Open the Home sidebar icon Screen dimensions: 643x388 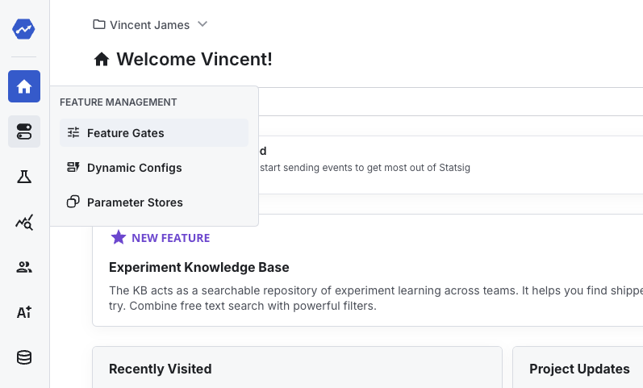[x=24, y=86]
